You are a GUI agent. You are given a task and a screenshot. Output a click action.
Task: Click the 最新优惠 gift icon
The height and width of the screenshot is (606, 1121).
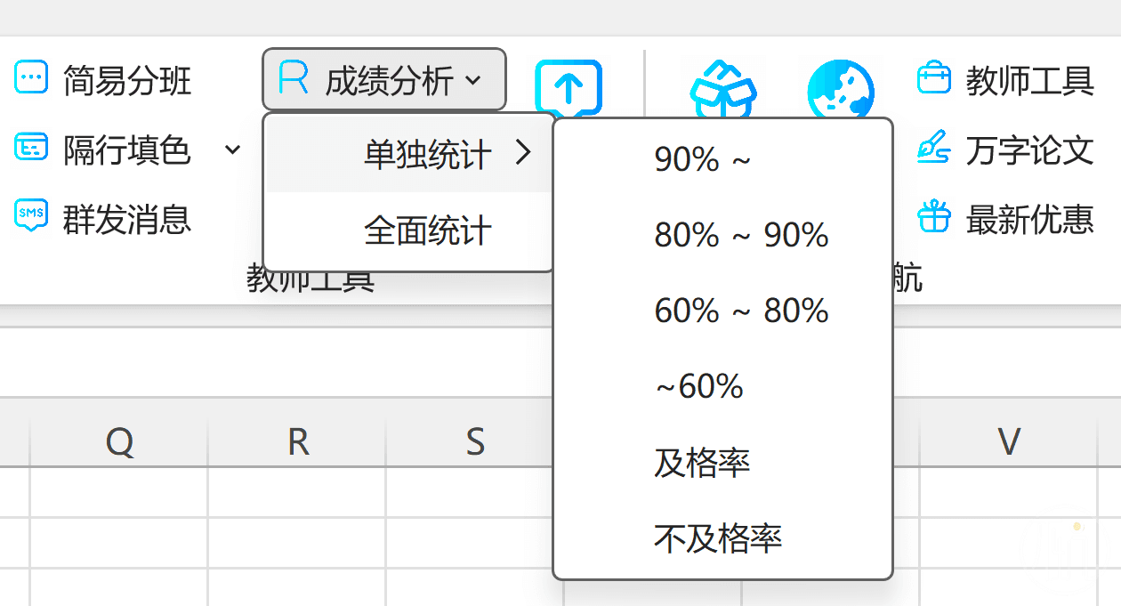pos(934,216)
